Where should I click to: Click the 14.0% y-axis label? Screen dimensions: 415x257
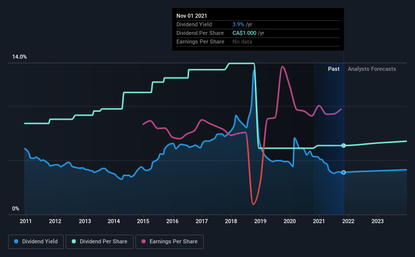click(20, 57)
